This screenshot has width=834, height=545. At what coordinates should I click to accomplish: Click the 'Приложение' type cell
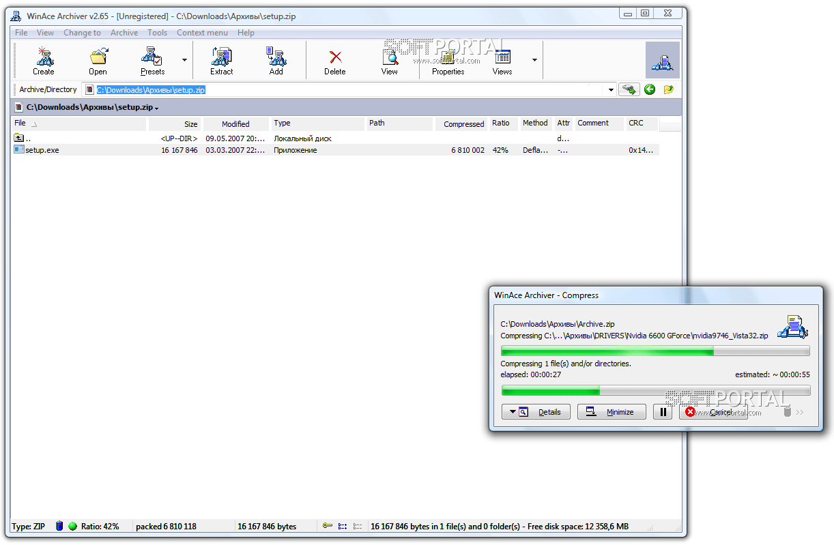coord(296,150)
